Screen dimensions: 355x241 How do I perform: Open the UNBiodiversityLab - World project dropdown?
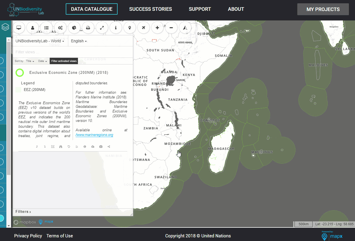pos(40,41)
